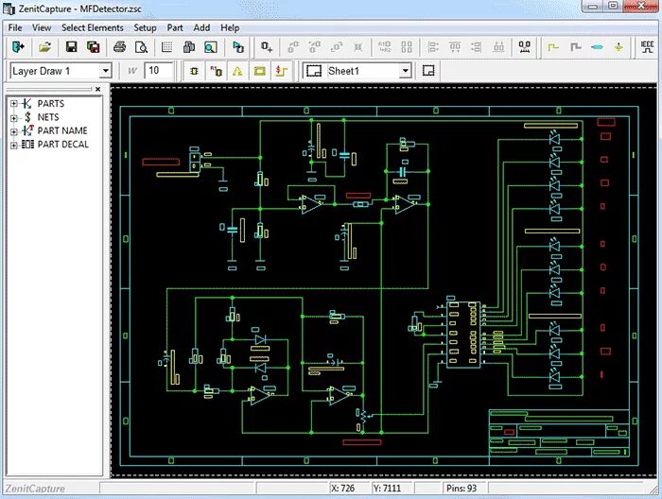Click the sheet frame icon left of Sheet1
Image resolution: width=662 pixels, height=499 pixels.
tap(314, 71)
